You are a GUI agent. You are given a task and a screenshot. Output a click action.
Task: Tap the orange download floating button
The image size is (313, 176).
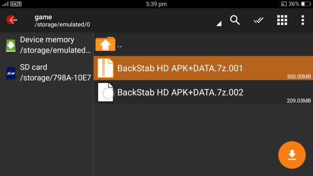[292, 155]
